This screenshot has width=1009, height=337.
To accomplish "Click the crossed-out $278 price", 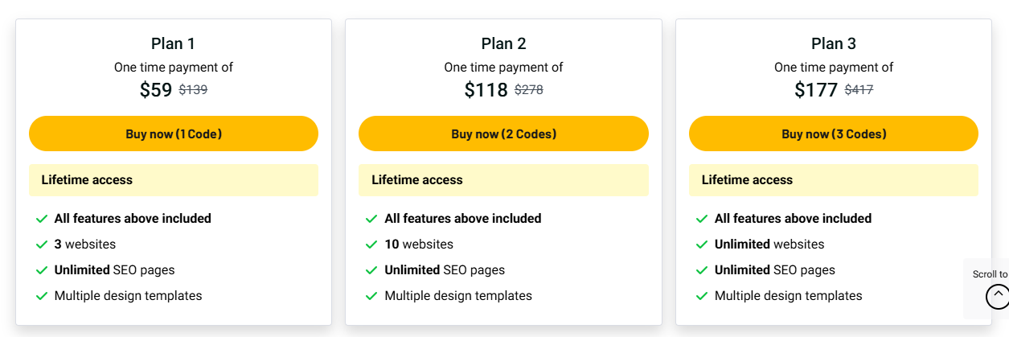I will [529, 90].
